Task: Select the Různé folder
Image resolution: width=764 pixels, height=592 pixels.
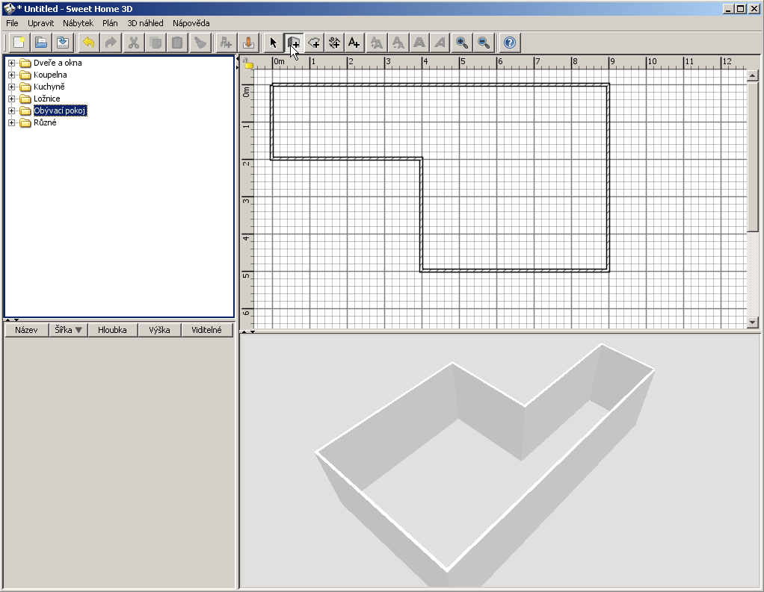Action: click(x=45, y=122)
